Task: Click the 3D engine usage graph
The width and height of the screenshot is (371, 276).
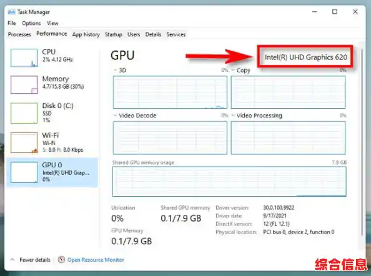Action: click(170, 92)
